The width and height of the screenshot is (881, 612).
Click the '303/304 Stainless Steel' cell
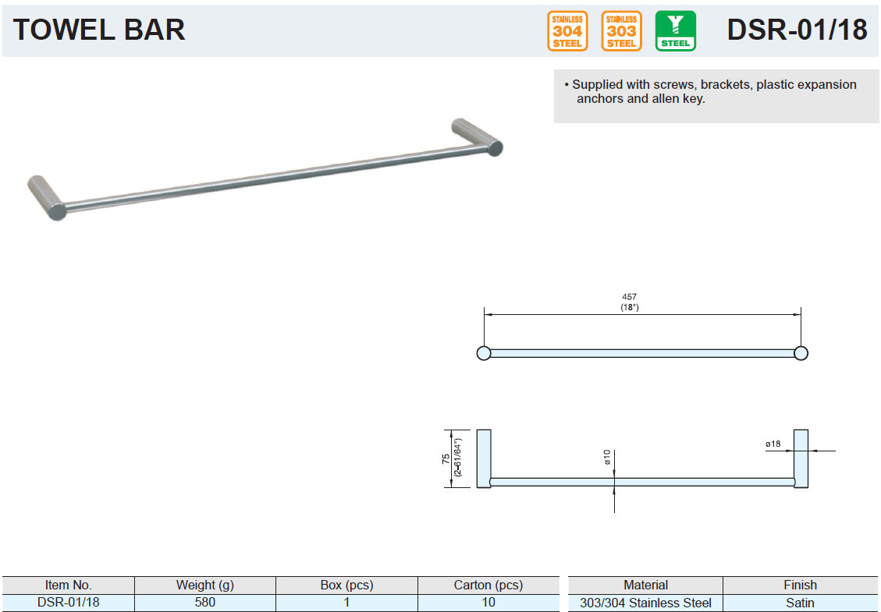pyautogui.click(x=645, y=603)
